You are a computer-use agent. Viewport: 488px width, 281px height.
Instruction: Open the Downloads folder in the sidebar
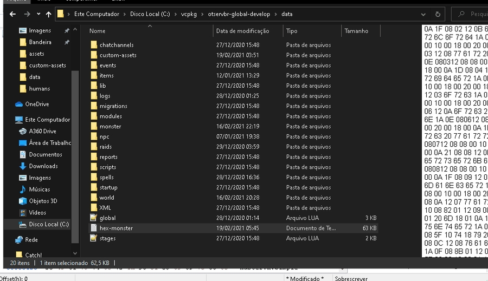click(43, 166)
